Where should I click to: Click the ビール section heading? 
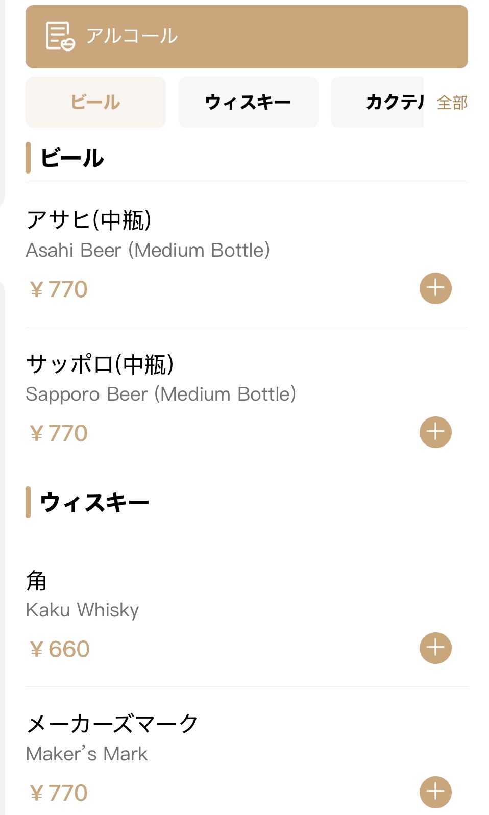72,158
